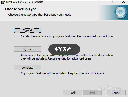Pick the Complete setup type button
The height and width of the screenshot is (97, 128).
point(28,68)
